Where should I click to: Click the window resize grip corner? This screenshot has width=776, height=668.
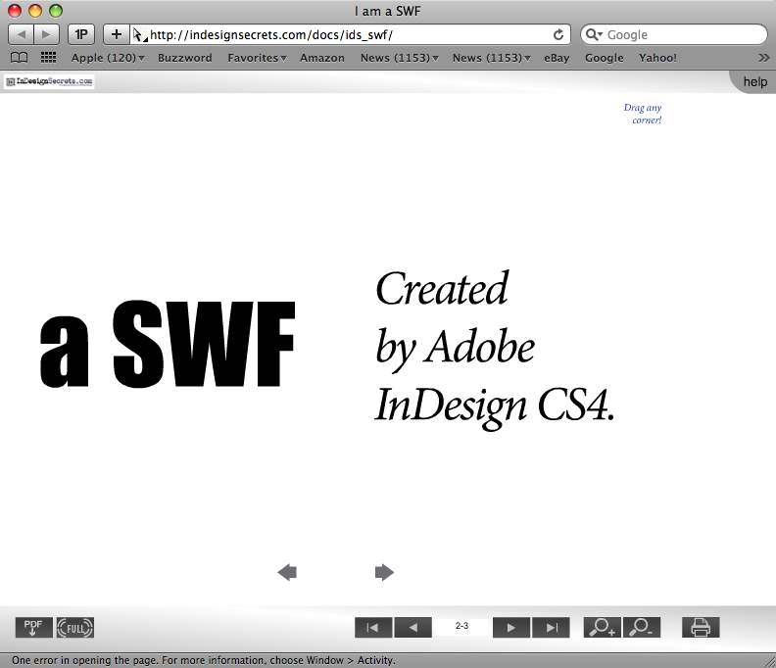click(x=768, y=661)
